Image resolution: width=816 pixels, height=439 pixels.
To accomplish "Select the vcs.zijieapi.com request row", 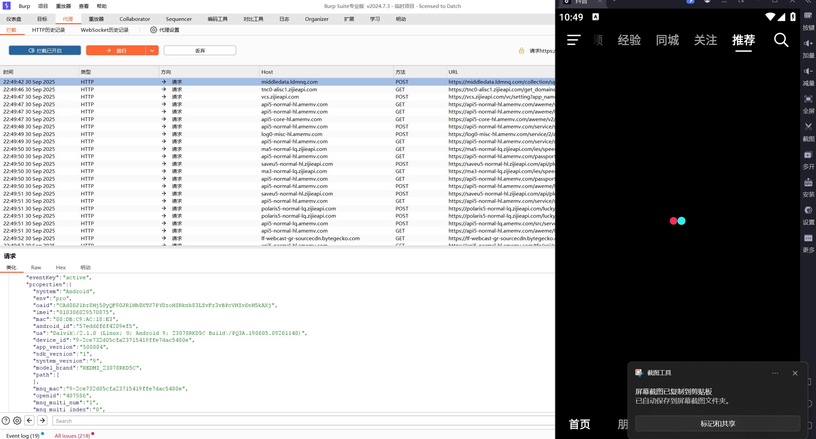I will pyautogui.click(x=280, y=97).
